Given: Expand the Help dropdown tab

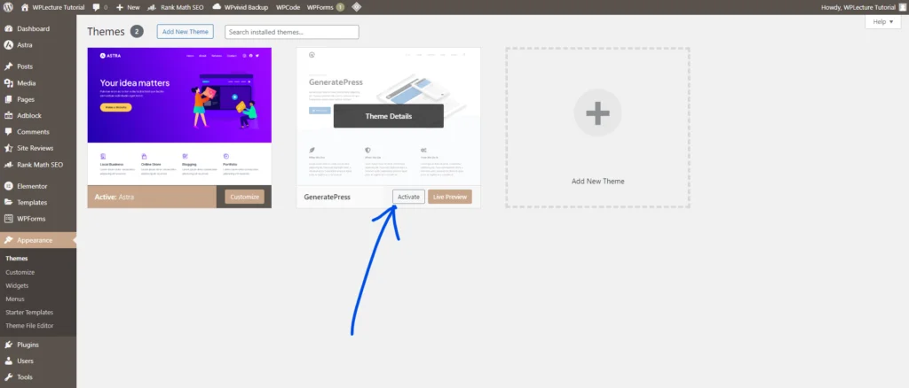Looking at the screenshot, I should pyautogui.click(x=883, y=22).
